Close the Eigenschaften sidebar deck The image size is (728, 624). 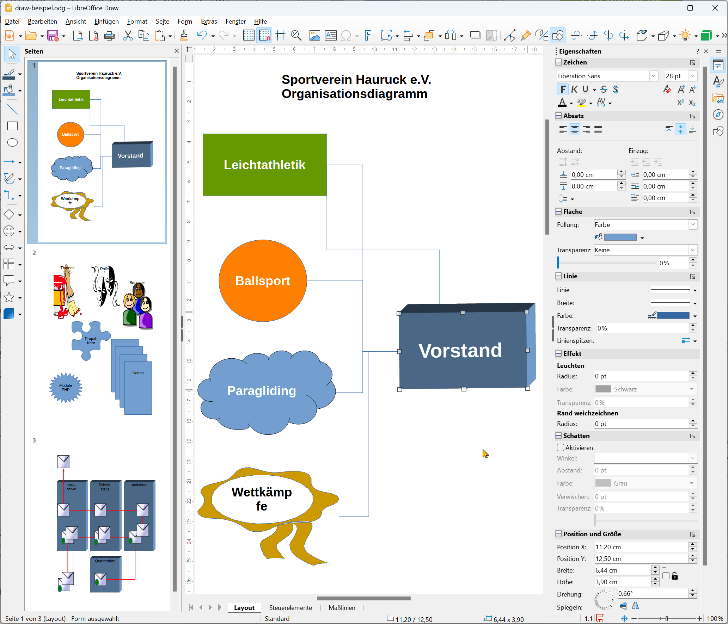pos(706,51)
